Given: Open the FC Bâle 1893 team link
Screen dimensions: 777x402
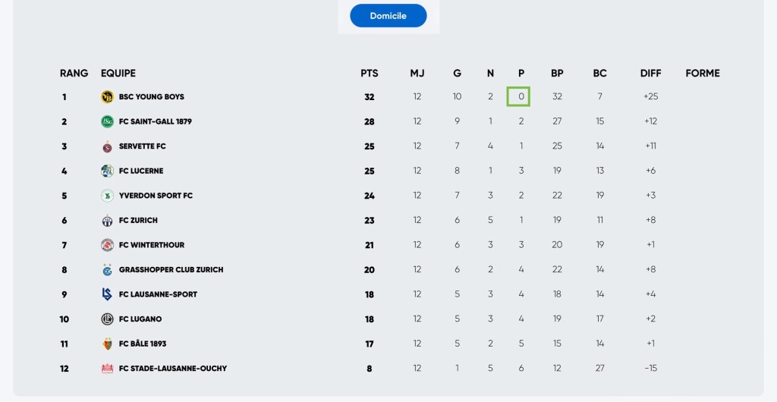Looking at the screenshot, I should (x=143, y=344).
